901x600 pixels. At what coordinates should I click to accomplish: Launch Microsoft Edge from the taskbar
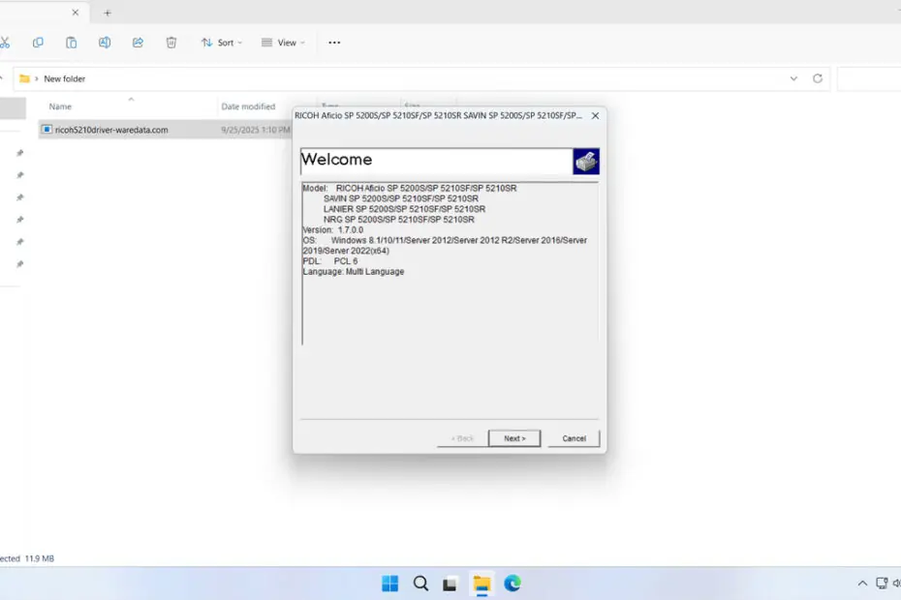(512, 584)
